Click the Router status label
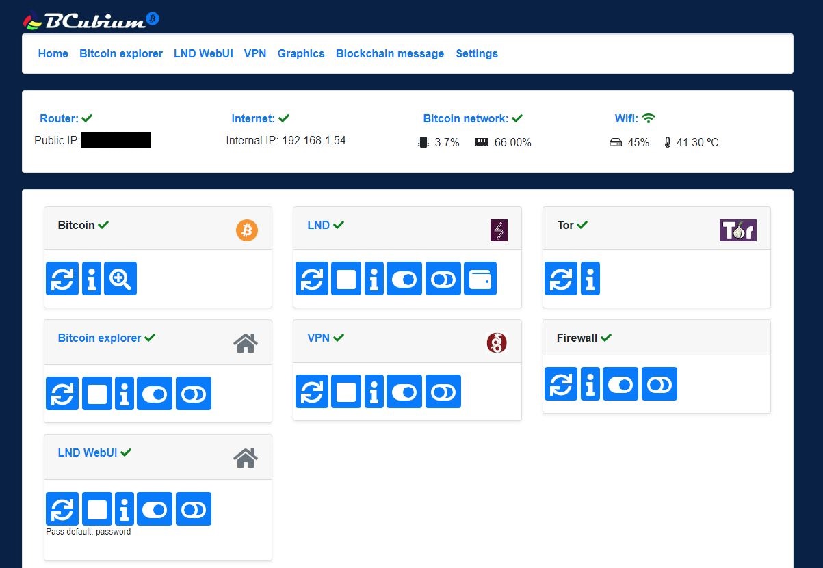 (x=59, y=118)
